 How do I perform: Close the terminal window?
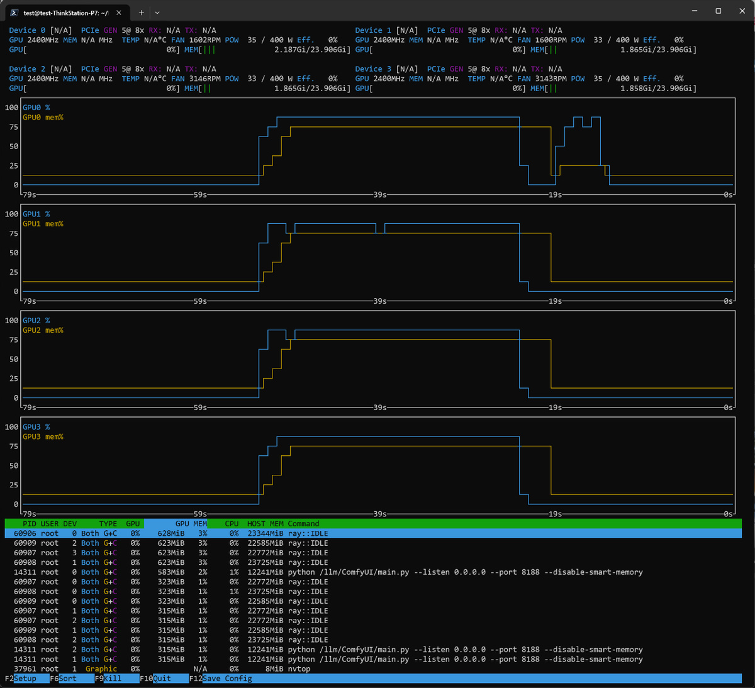coord(741,11)
